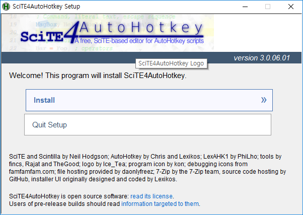This screenshot has width=303, height=215.
Task: Open the 'read its license' link
Action: tap(151, 196)
